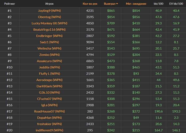
Task: Select hands count 295
Action: [90, 130]
